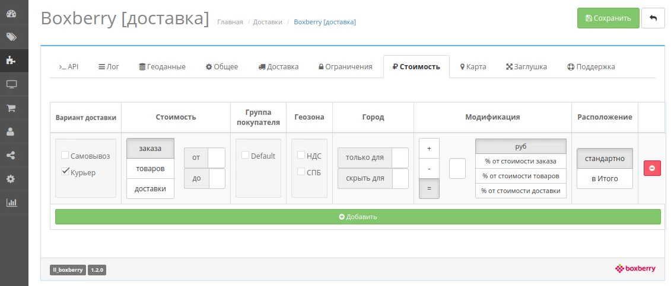Open the sales cart sidebar icon
This screenshot has width=671, height=286.
(x=11, y=108)
